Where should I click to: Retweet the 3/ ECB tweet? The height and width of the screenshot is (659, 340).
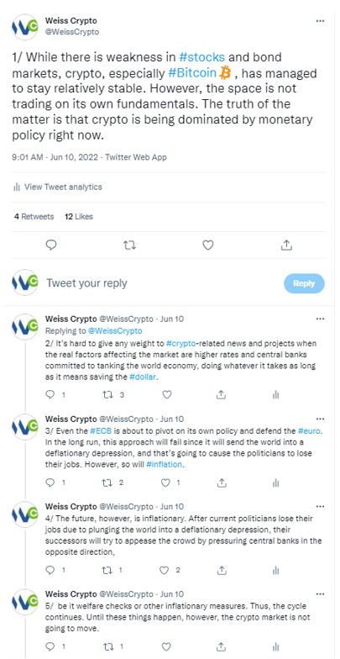pyautogui.click(x=107, y=482)
